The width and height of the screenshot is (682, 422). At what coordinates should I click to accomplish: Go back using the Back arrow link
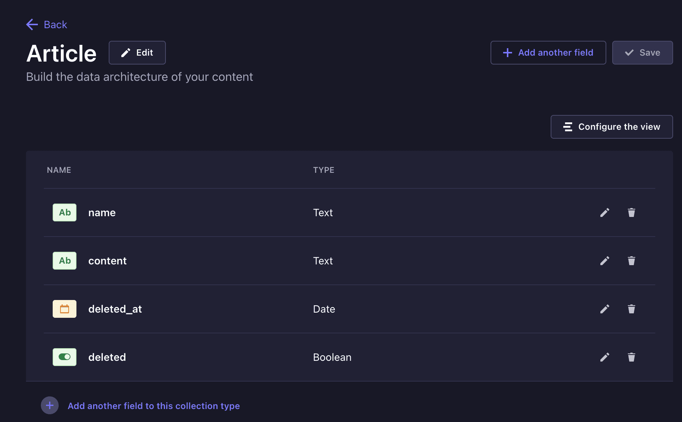click(47, 24)
